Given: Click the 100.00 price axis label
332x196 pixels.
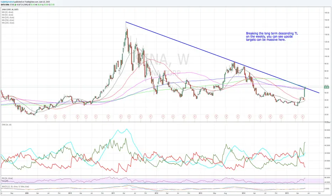Looking at the screenshot, I should (x=327, y=56).
